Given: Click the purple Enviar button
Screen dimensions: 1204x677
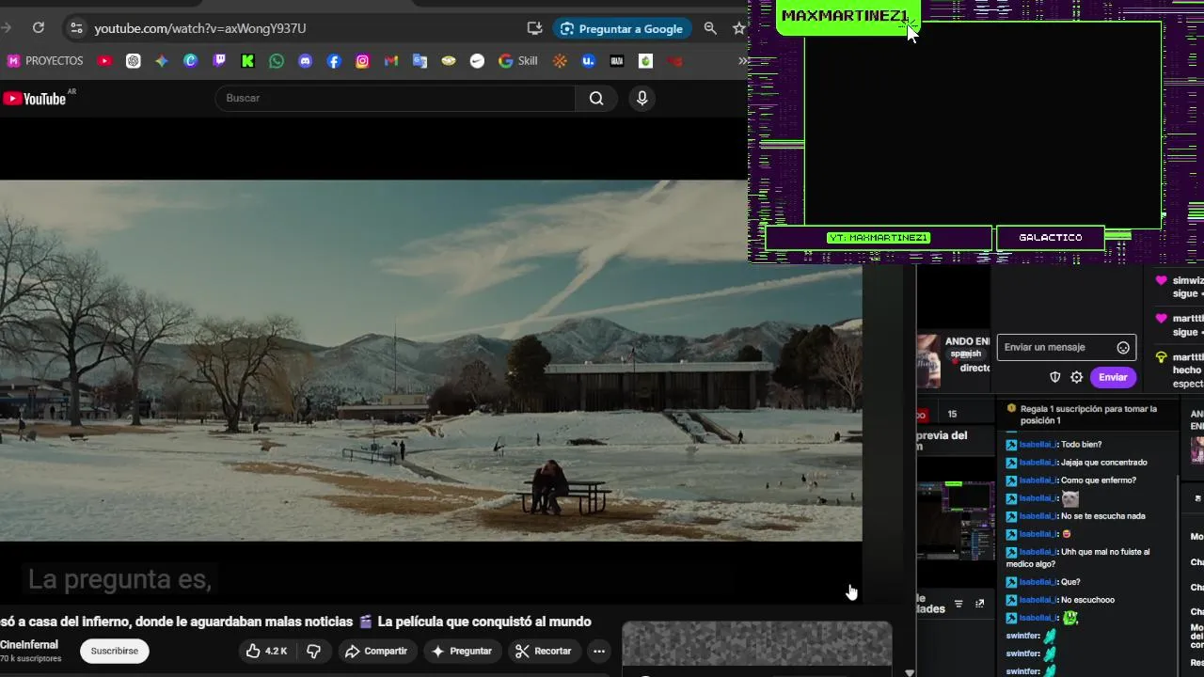Looking at the screenshot, I should pos(1113,377).
